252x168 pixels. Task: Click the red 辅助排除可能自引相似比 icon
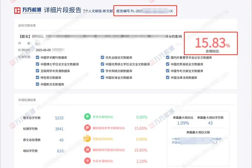87,150
